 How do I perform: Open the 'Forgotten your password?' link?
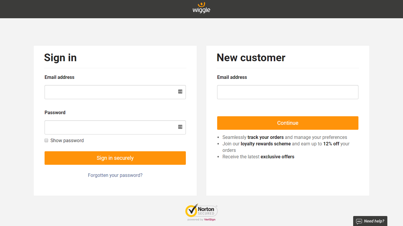tap(115, 175)
